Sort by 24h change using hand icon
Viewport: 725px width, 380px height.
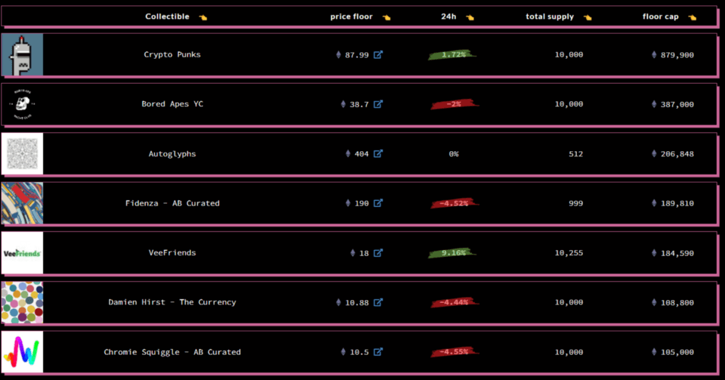click(x=470, y=17)
